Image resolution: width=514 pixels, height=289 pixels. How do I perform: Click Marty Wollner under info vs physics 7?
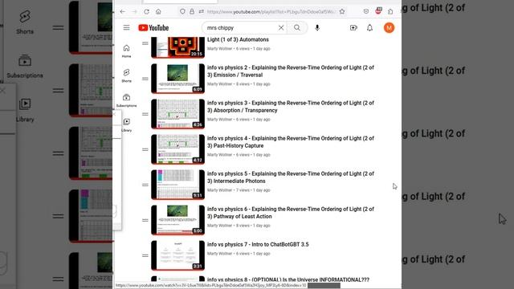point(219,254)
